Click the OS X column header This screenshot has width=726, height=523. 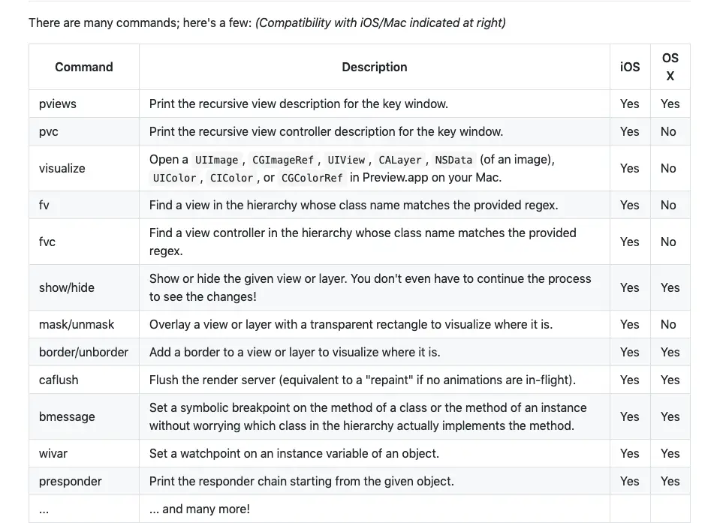[x=670, y=67]
